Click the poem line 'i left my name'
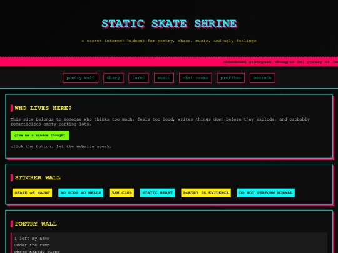Viewport: 338px width, 253px height. pyautogui.click(x=32, y=239)
